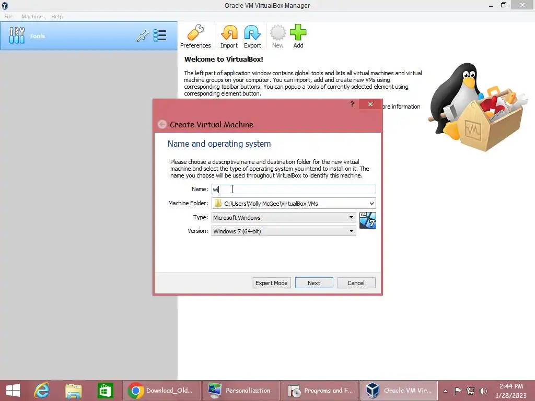Click the Name and operating system heading
The height and width of the screenshot is (401, 535).
pos(219,144)
